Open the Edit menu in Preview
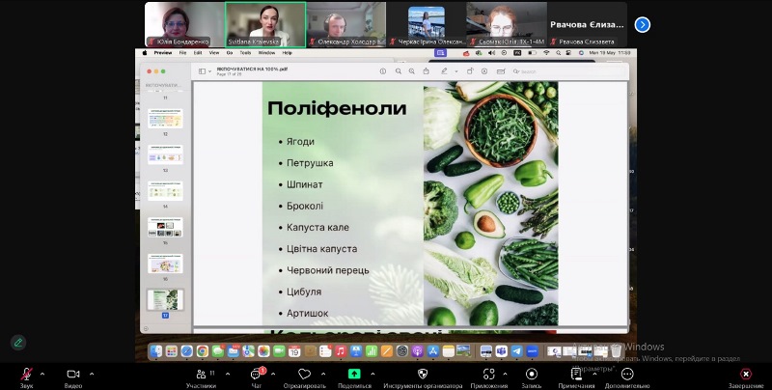Image resolution: width=772 pixels, height=390 pixels. pos(198,53)
